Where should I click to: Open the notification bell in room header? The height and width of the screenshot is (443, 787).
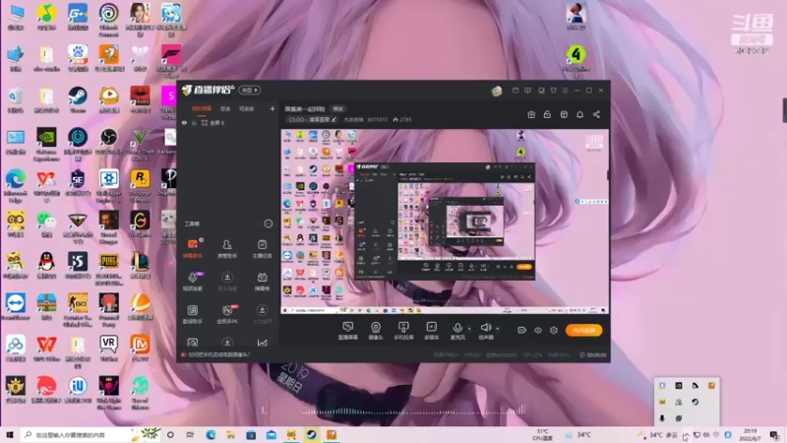[579, 114]
